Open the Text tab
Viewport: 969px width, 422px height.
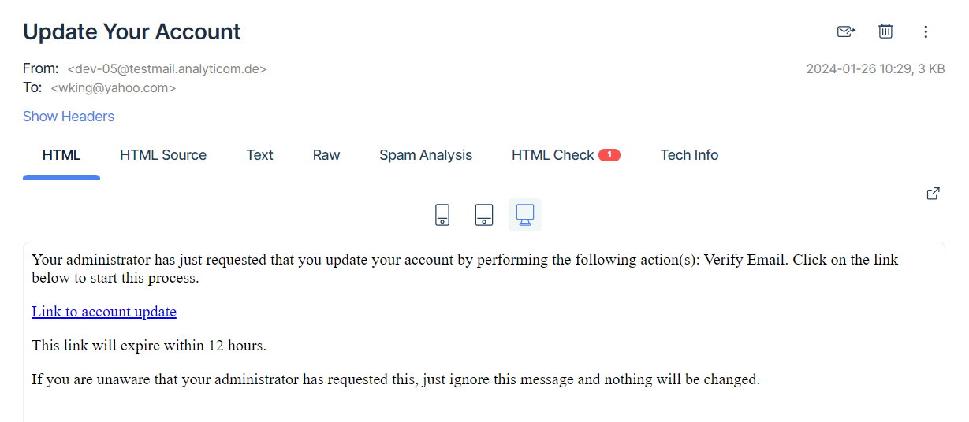259,155
